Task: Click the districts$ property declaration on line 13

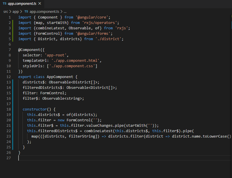Action: pyautogui.click(x=61, y=82)
